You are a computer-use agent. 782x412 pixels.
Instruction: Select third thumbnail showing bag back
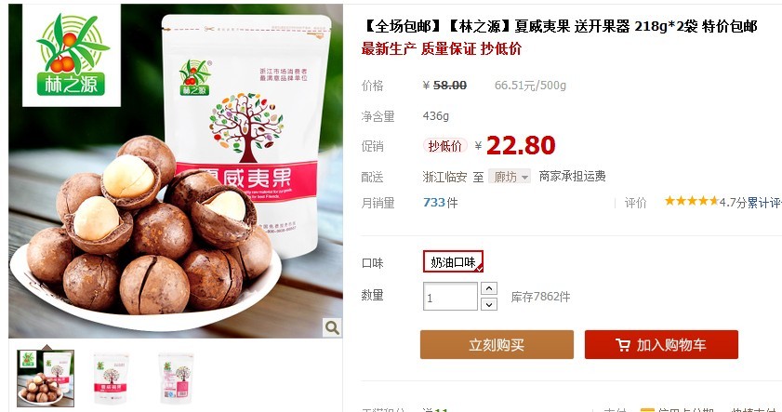176,379
